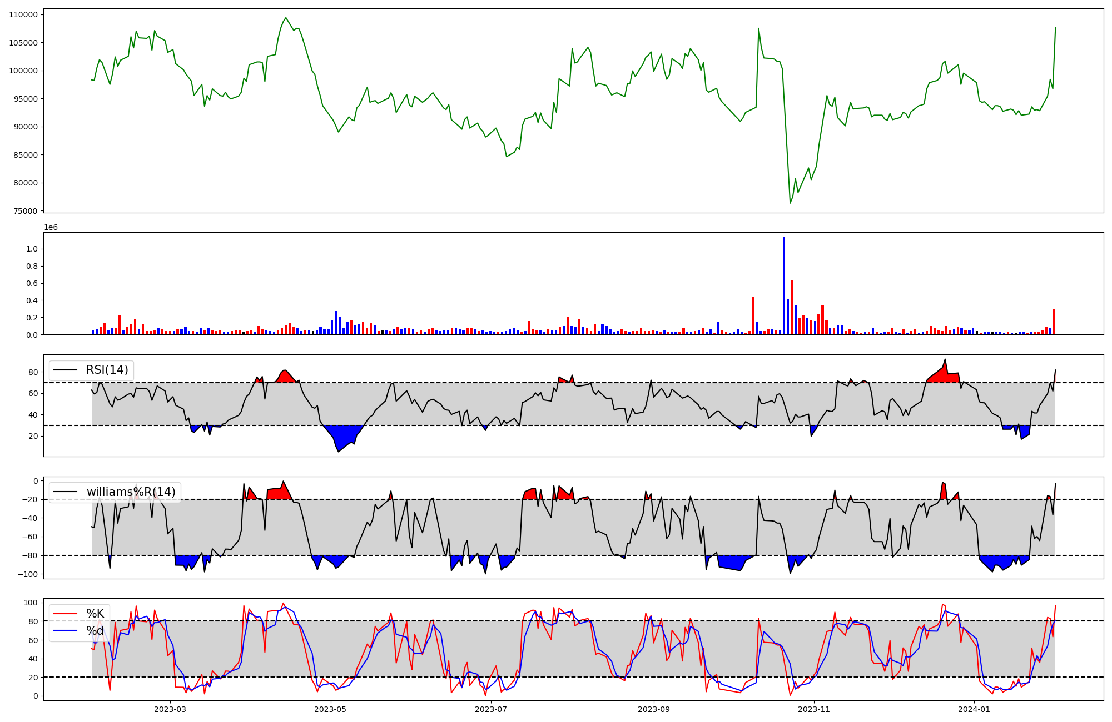Click the 2024-01 x-axis date label

975,709
